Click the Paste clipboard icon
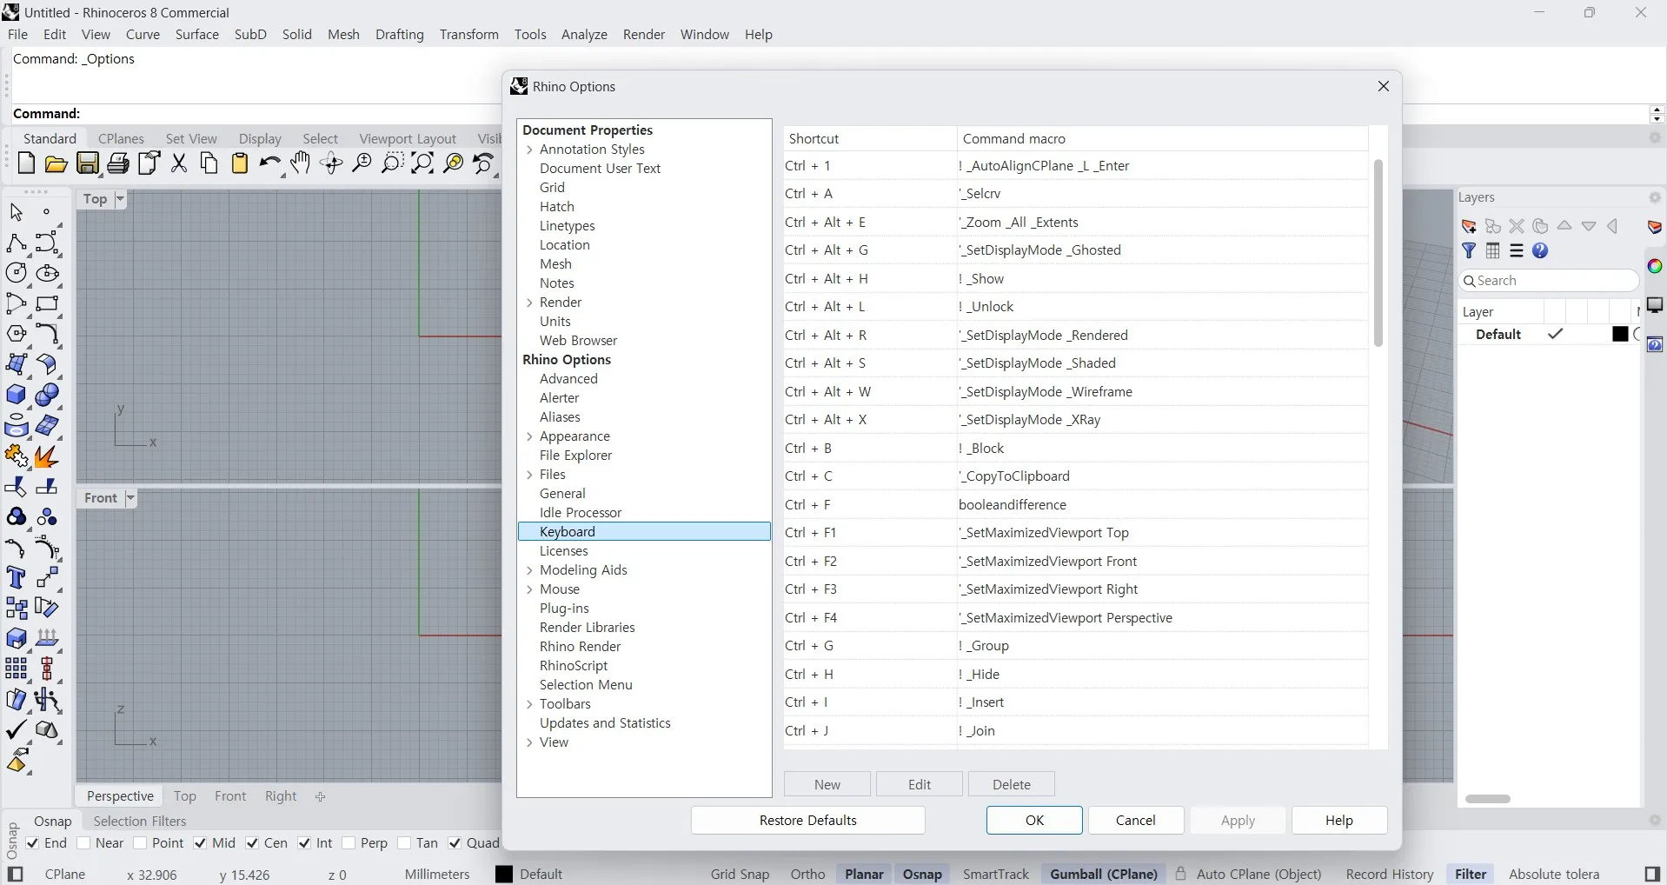 coord(240,163)
